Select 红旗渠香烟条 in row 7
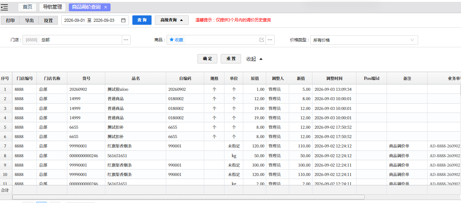The image size is (461, 203). (x=120, y=146)
